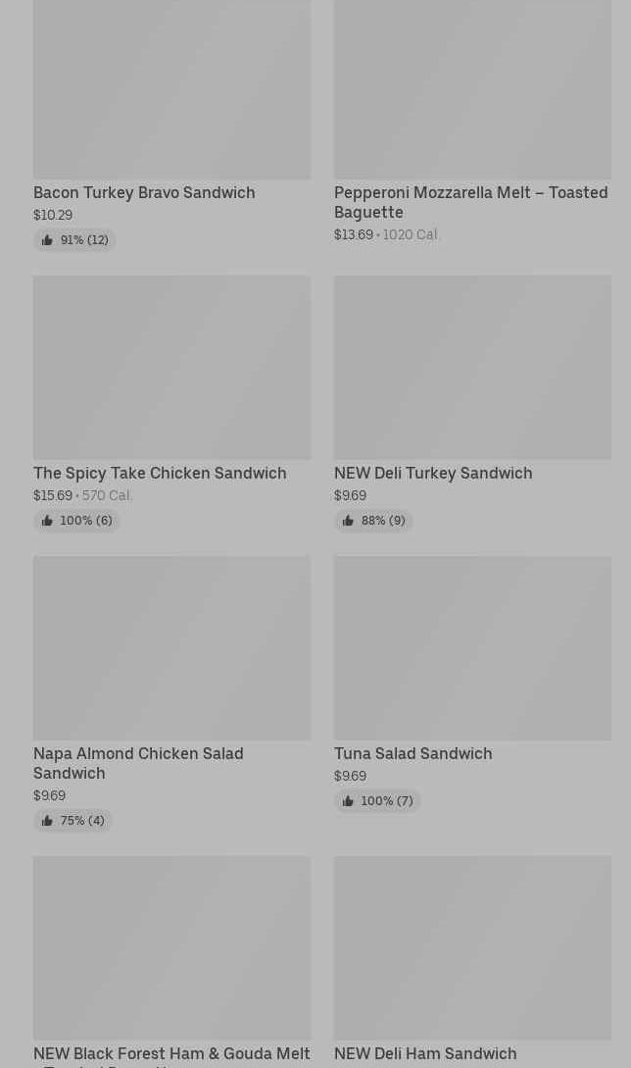Choose The Spicy Take Chicken Sandwich name

(x=160, y=473)
